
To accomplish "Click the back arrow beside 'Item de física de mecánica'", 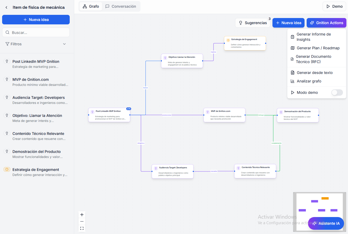I will (x=6, y=7).
